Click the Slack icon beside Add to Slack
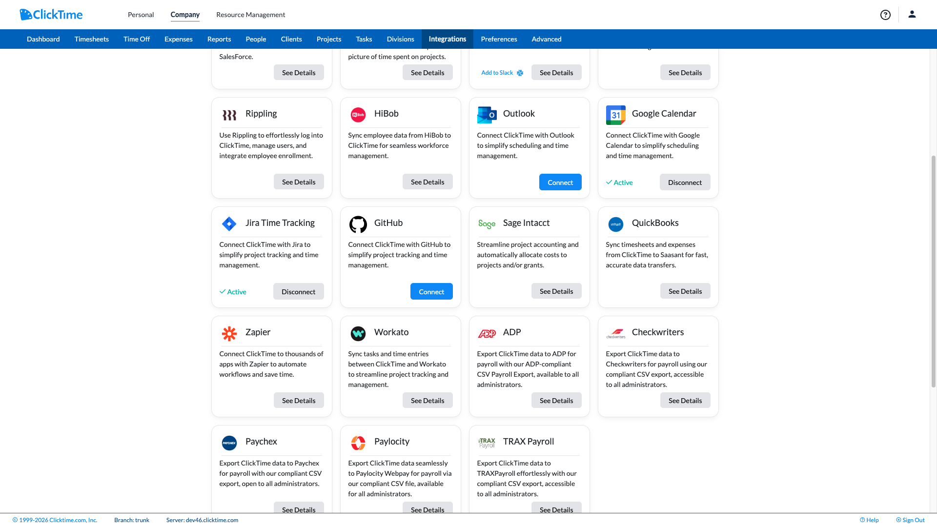937x527 pixels. pyautogui.click(x=520, y=73)
